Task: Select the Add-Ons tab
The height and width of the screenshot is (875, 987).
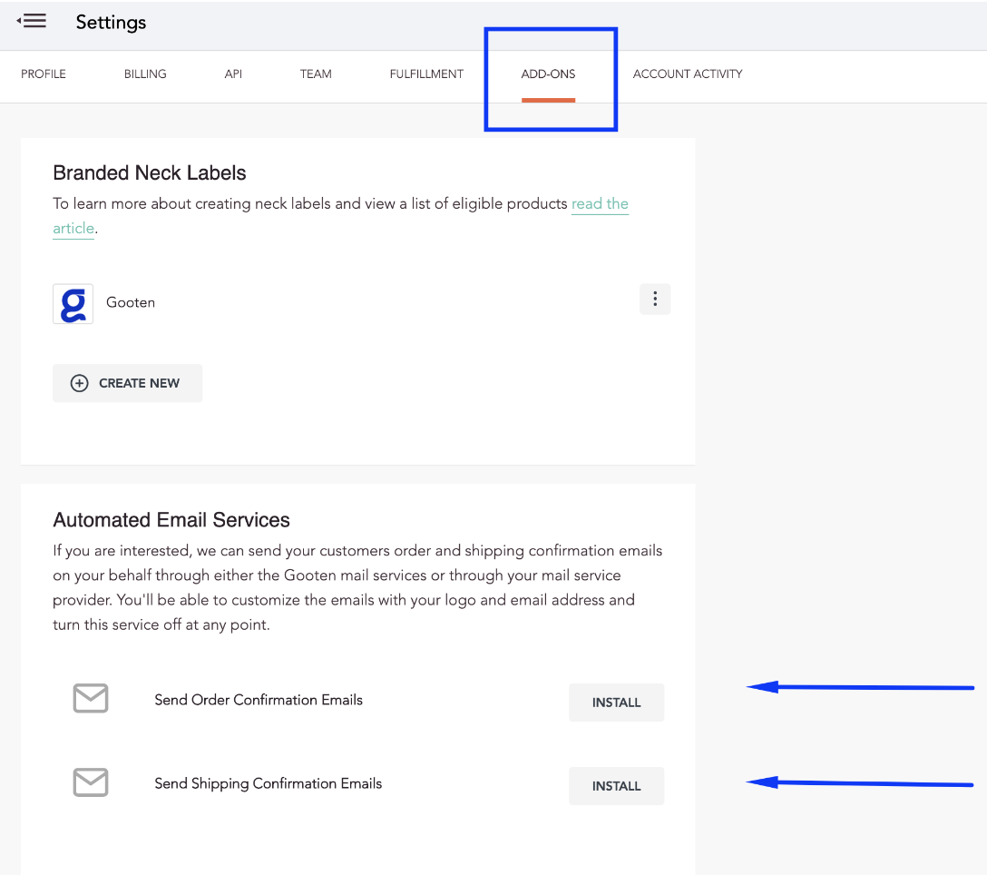Action: (x=548, y=74)
